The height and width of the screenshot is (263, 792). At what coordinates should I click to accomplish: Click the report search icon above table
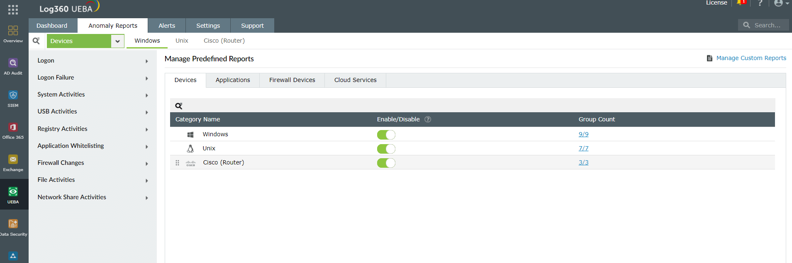(179, 106)
